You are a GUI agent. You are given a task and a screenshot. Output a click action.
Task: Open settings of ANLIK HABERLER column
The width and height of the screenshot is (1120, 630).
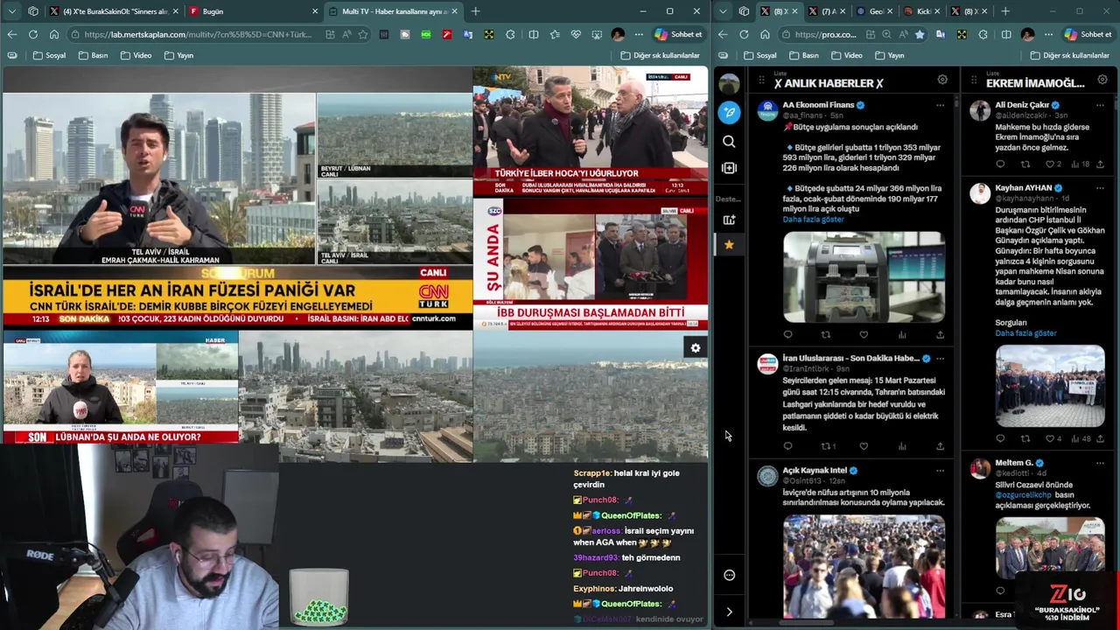click(942, 80)
